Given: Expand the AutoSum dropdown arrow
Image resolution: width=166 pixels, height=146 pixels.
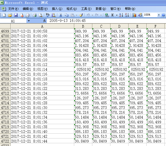Looking at the screenshot, I should point(117,15).
